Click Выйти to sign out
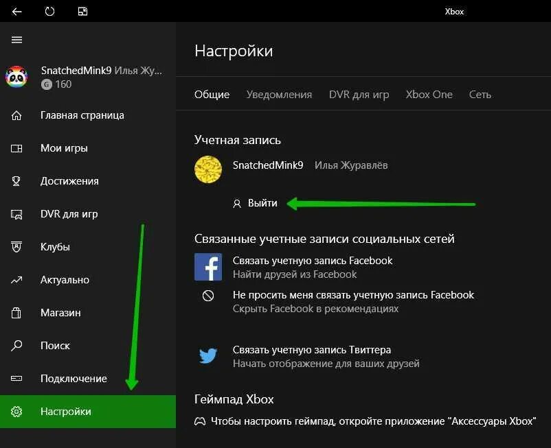The width and height of the screenshot is (551, 448). coord(262,203)
